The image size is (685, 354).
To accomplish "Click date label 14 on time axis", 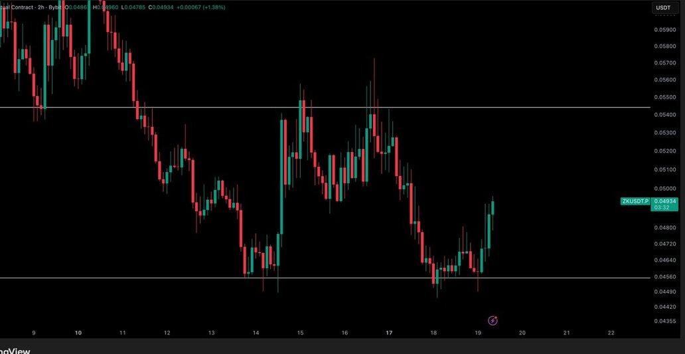I will [256, 333].
